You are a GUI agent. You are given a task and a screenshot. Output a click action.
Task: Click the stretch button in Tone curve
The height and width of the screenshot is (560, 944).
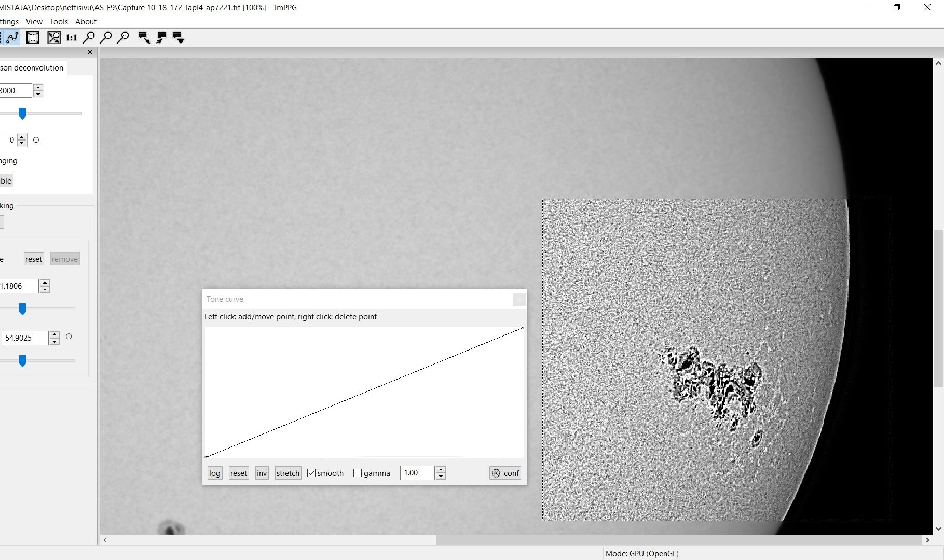coord(288,473)
